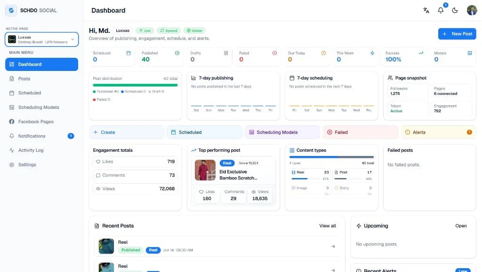
Task: Click the bar chart icon for 7-day publishing
Action: [193, 78]
